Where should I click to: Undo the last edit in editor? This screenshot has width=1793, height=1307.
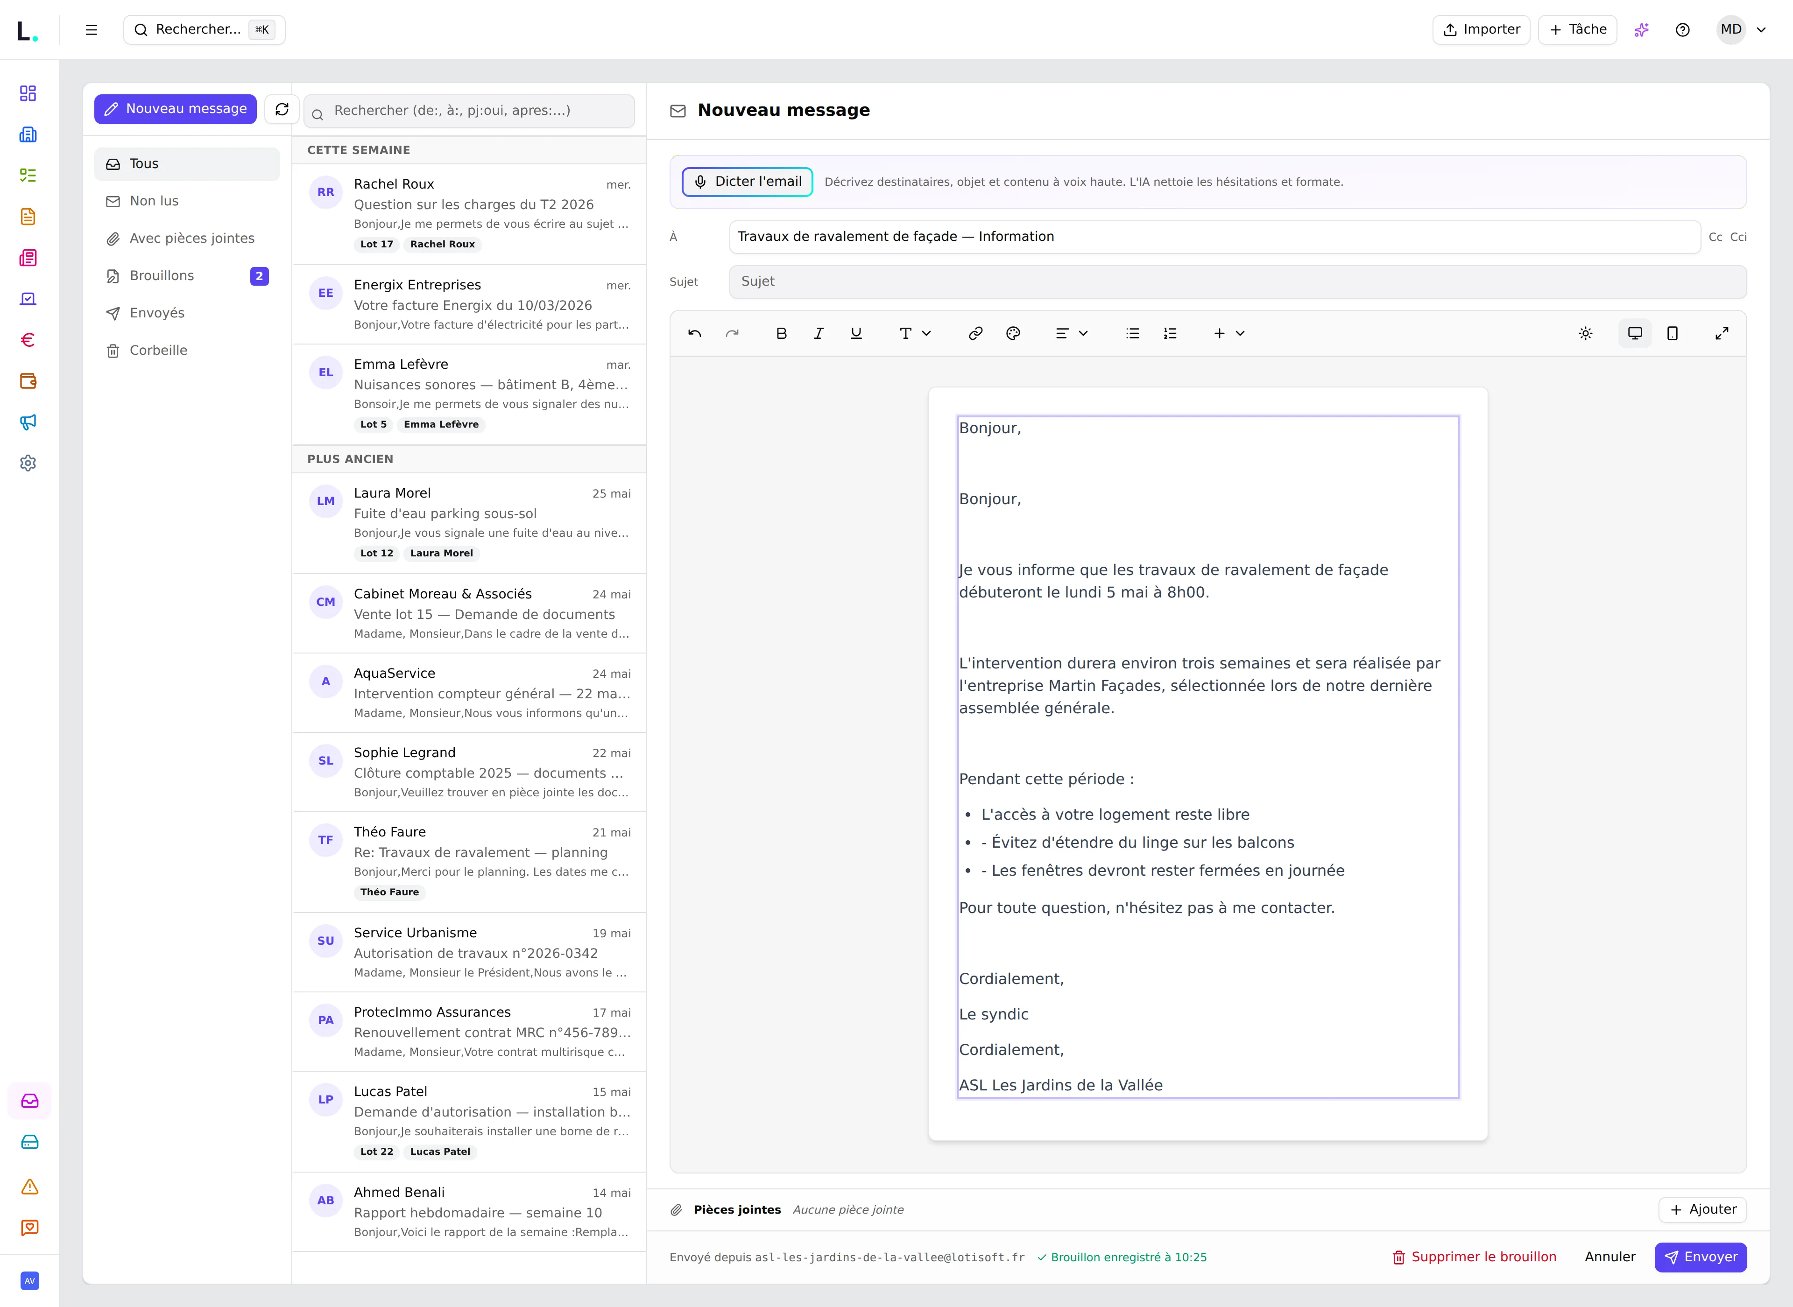[x=695, y=334]
